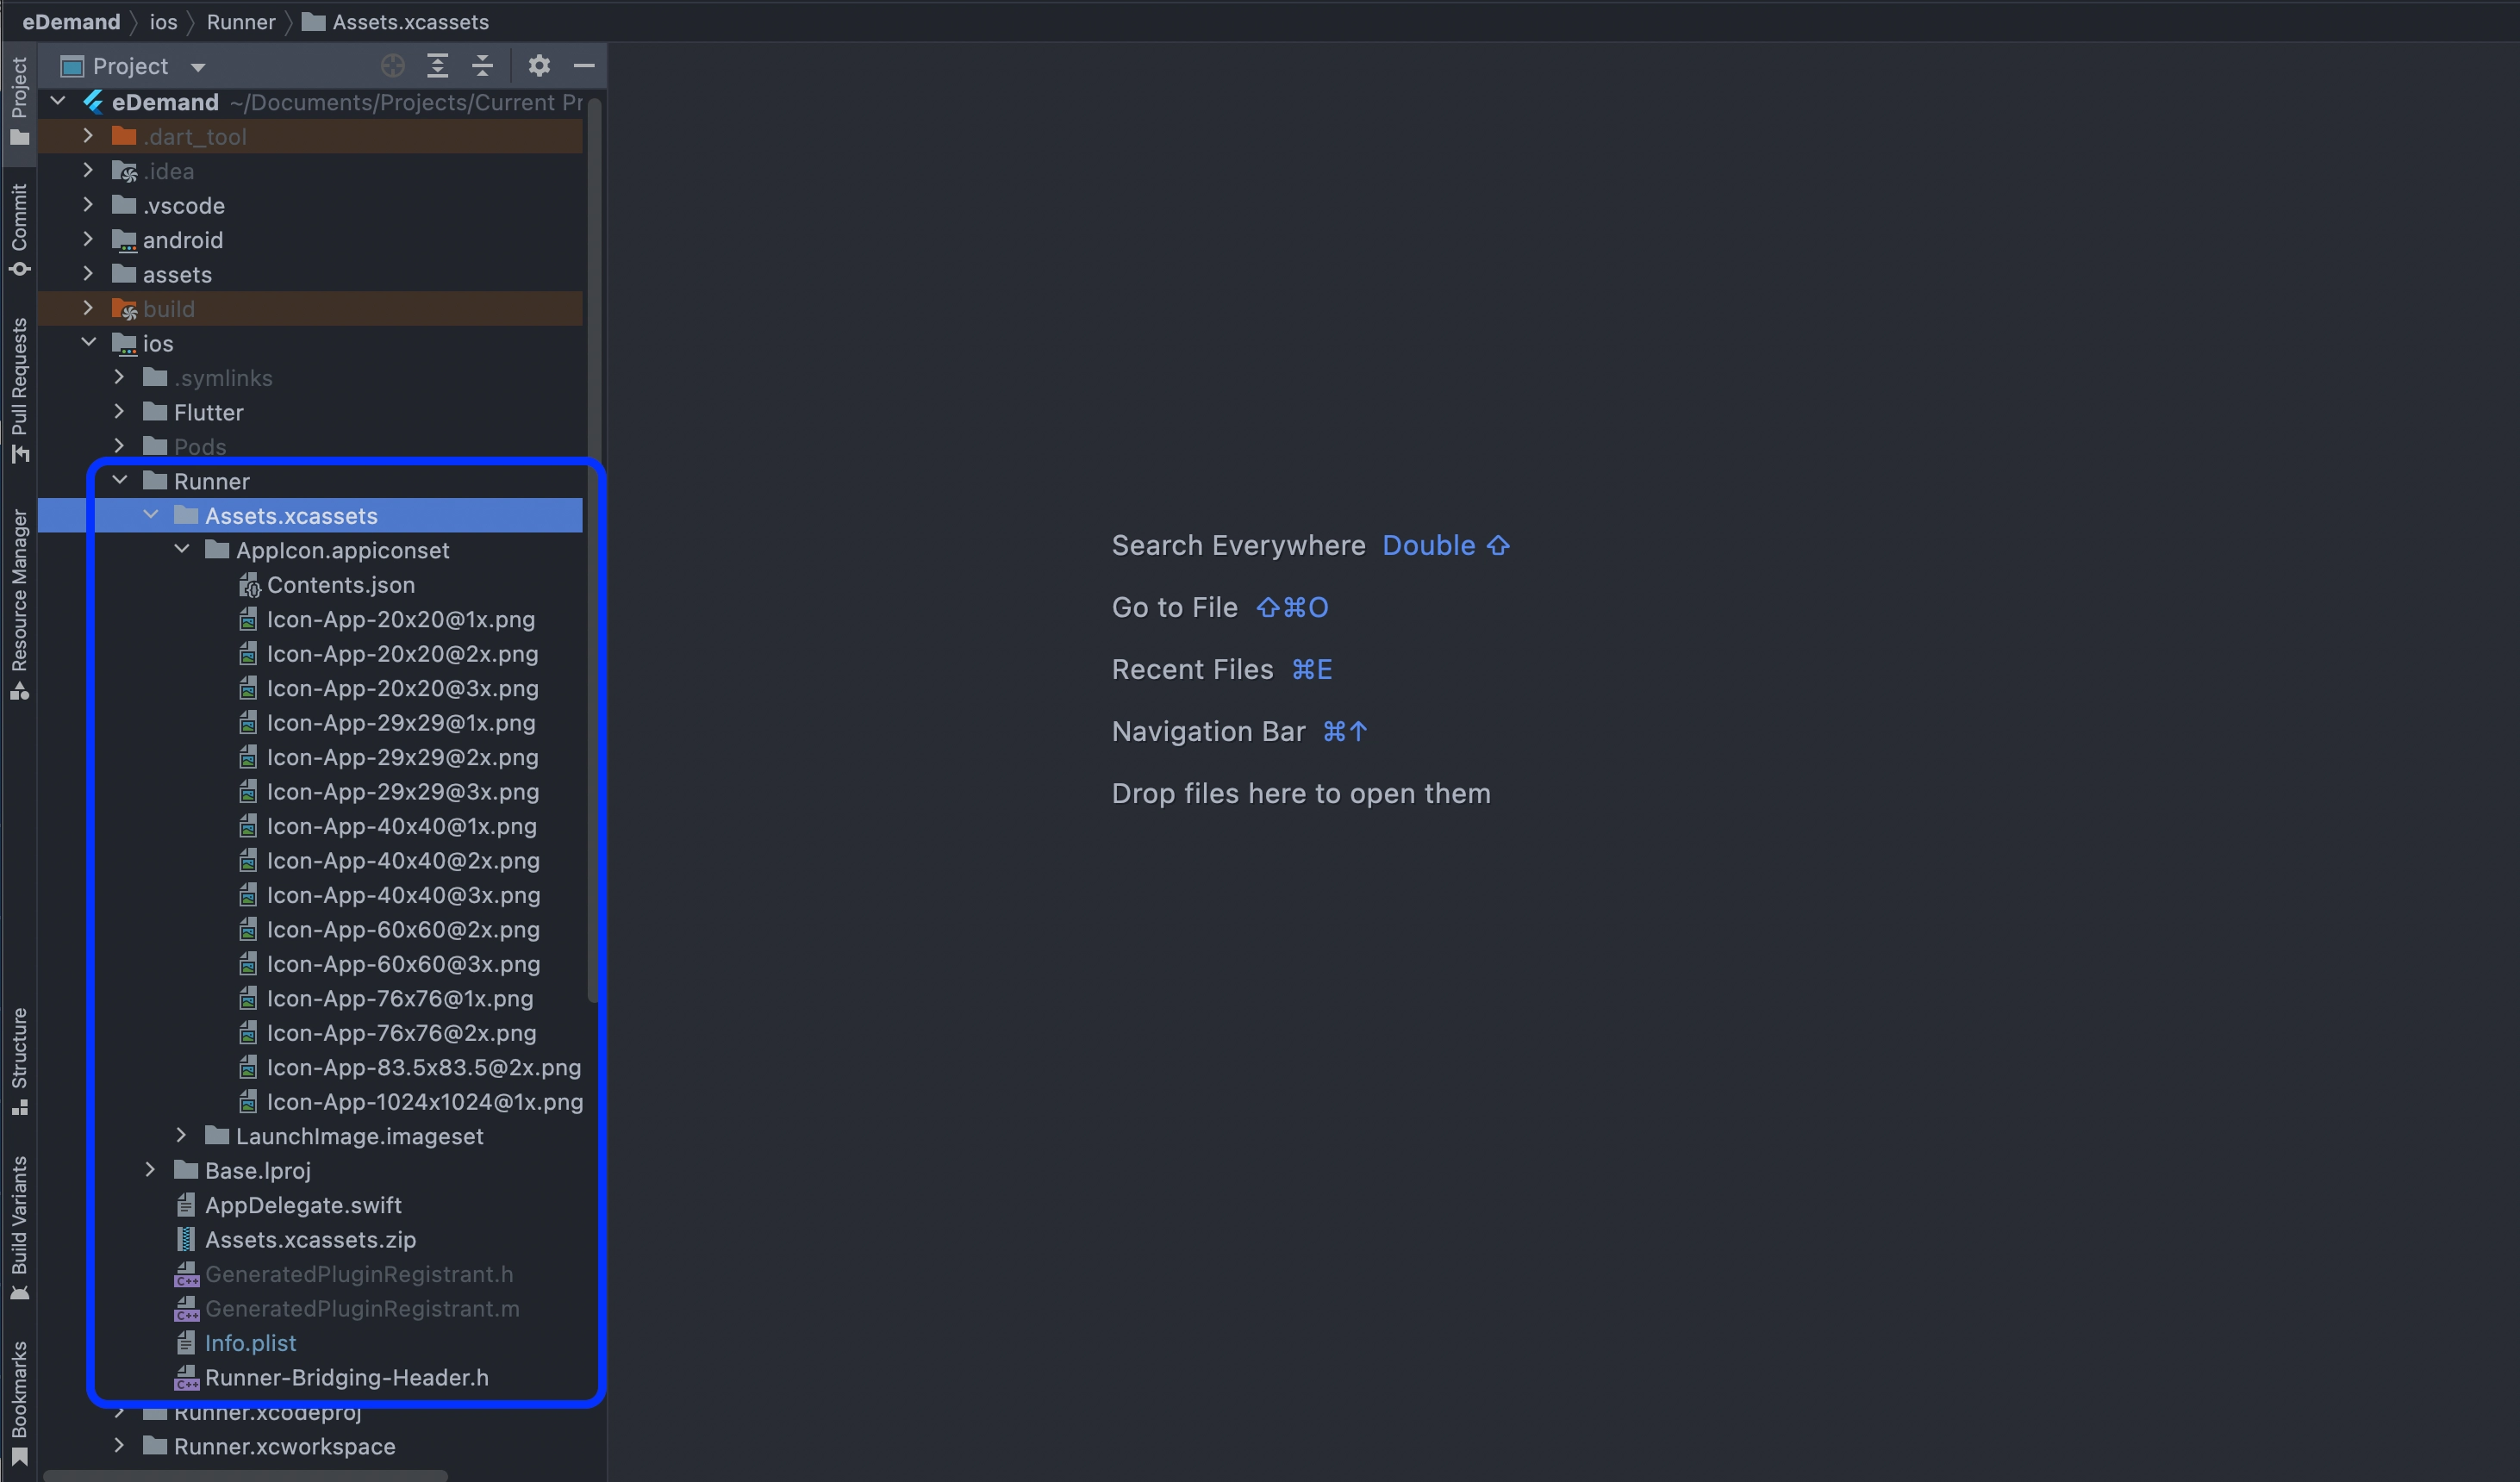Open the Commit tool window
This screenshot has width=2520, height=1482.
click(x=19, y=229)
